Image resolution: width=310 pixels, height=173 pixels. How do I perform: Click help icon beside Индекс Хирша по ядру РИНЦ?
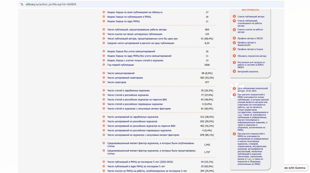click(104, 21)
